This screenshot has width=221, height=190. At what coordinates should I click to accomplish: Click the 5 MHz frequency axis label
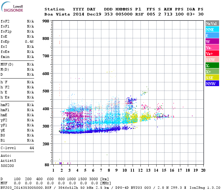85,170
